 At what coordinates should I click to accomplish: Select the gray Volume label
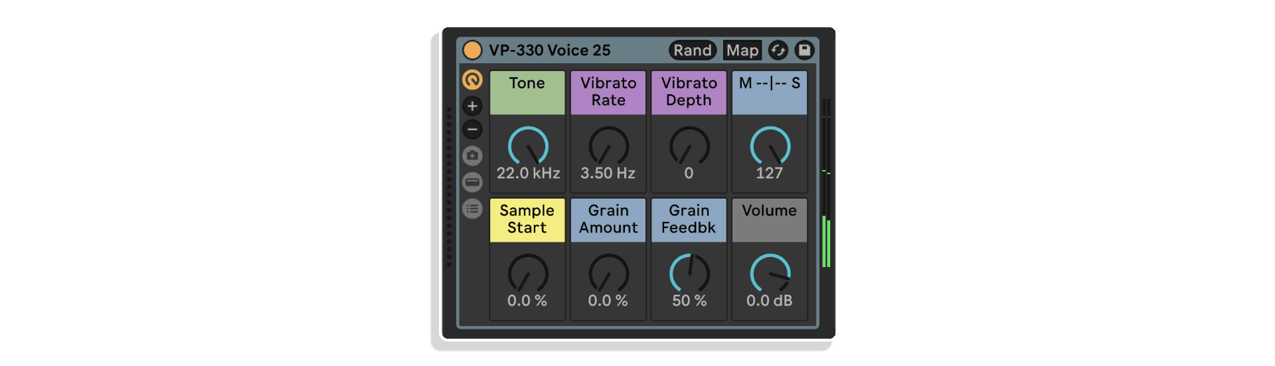[770, 220]
